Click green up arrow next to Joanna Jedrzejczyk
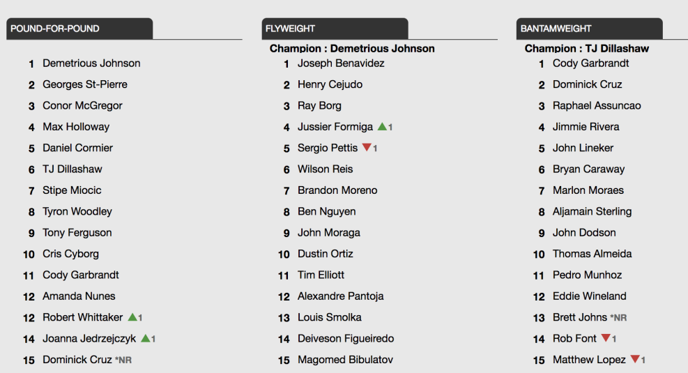The width and height of the screenshot is (688, 373). tap(145, 338)
